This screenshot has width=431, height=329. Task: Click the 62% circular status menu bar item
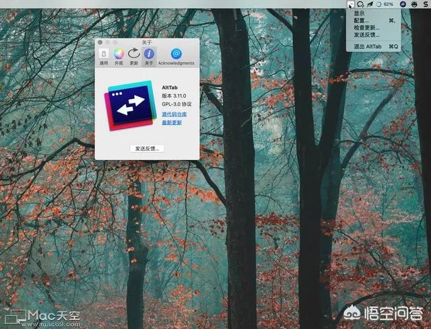pyautogui.click(x=385, y=4)
